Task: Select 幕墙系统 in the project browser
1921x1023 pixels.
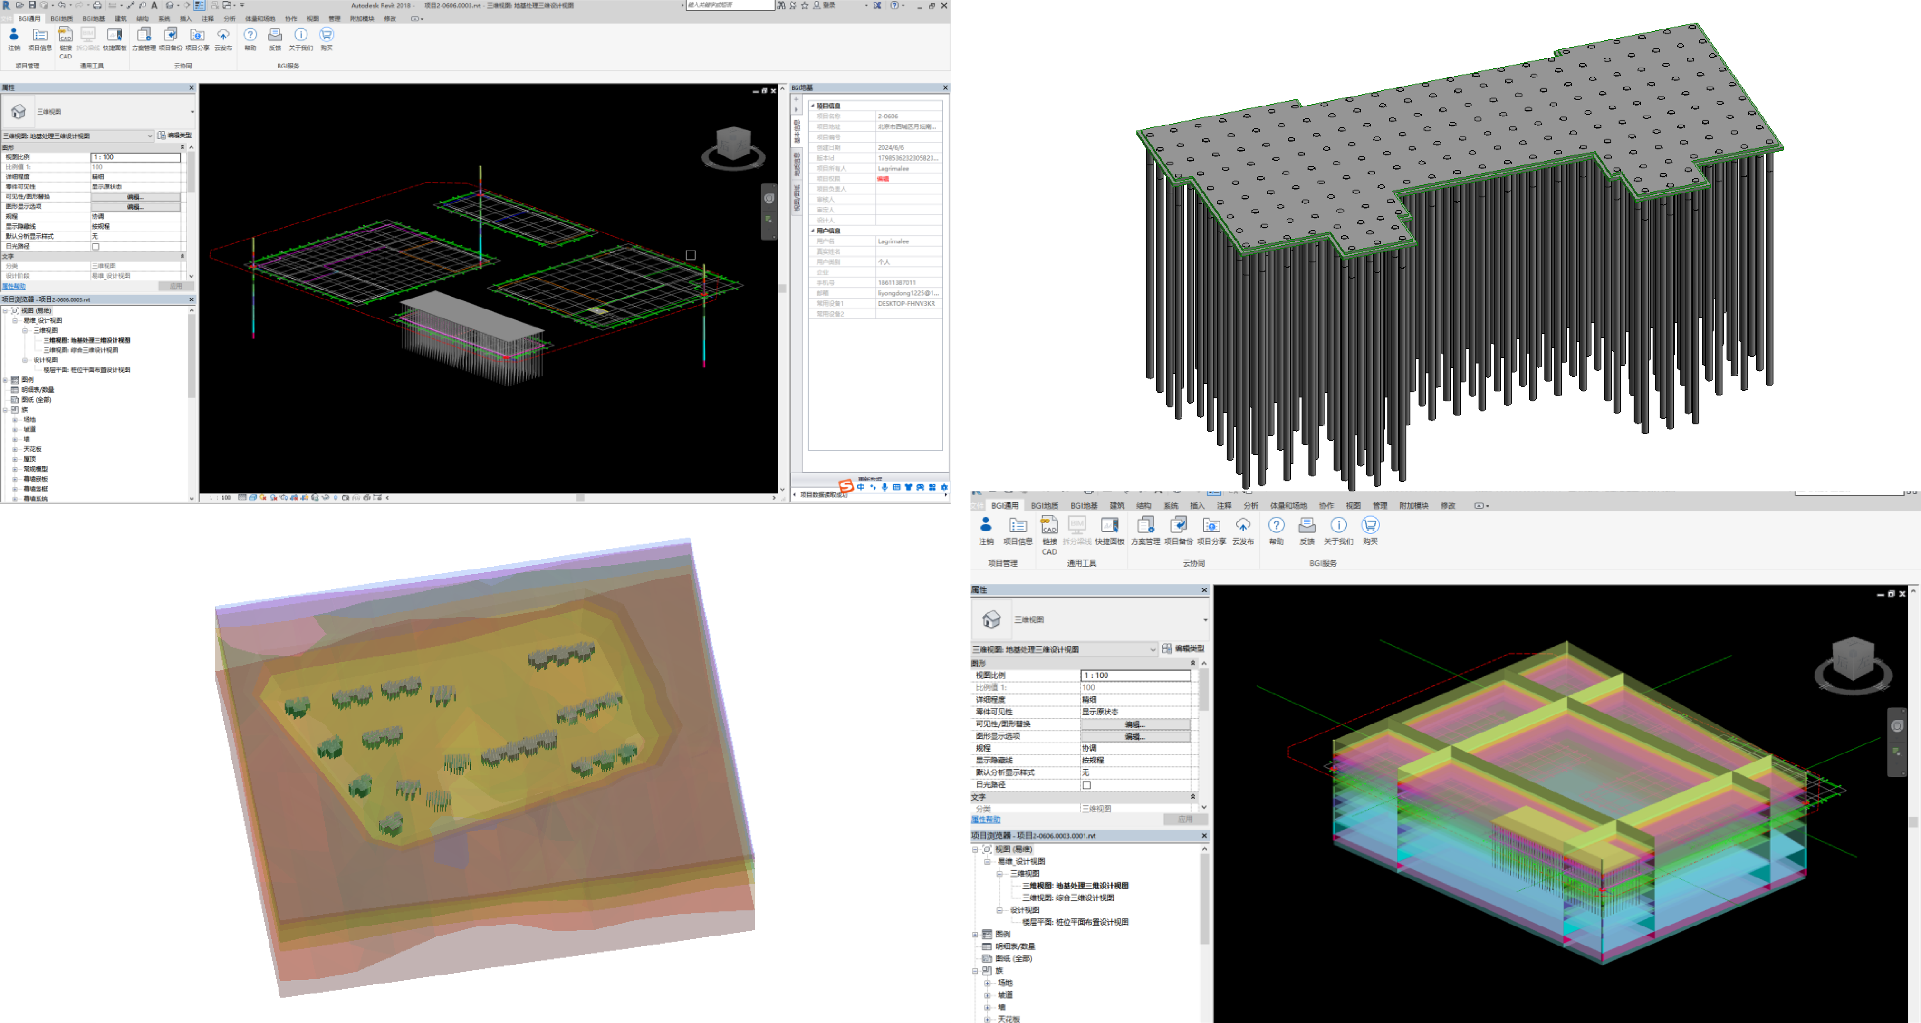Action: (x=35, y=499)
